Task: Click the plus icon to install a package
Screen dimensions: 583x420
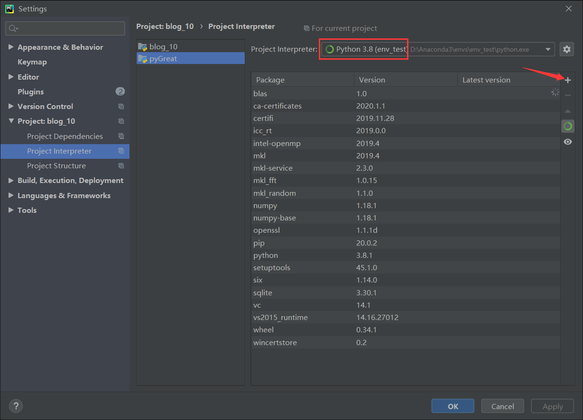Action: (x=567, y=80)
